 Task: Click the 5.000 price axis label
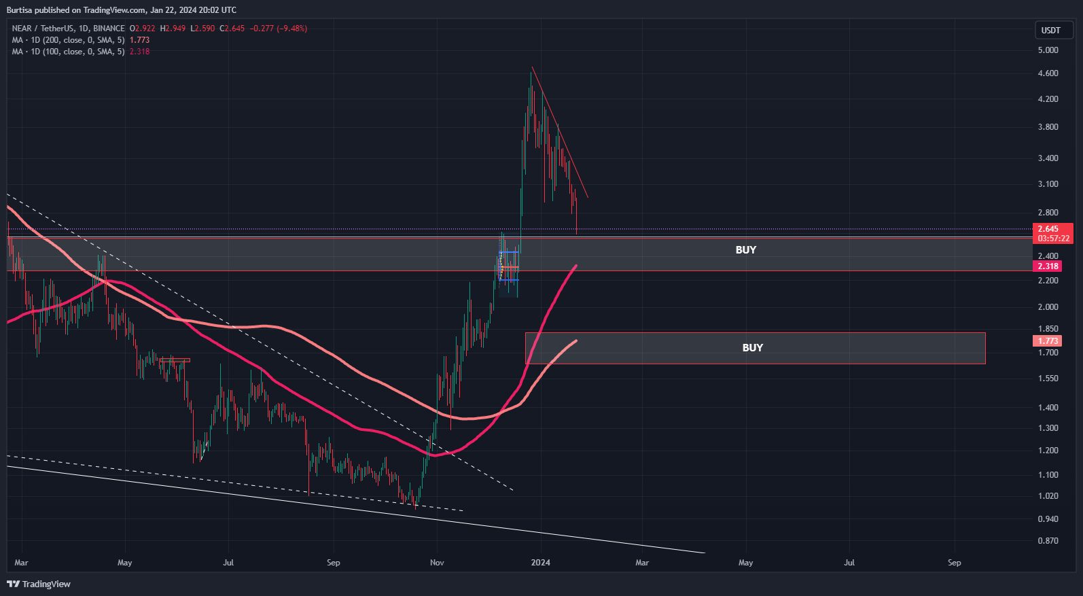(x=1048, y=50)
